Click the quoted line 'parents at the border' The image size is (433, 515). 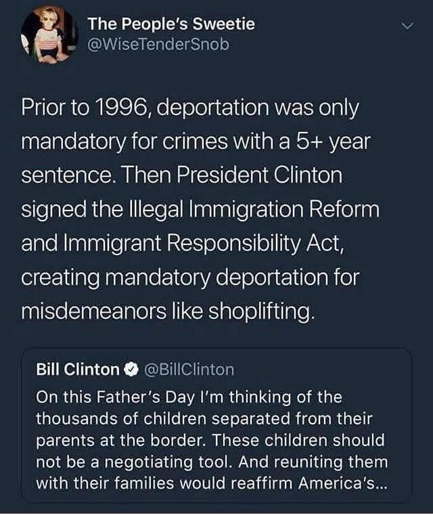click(210, 440)
